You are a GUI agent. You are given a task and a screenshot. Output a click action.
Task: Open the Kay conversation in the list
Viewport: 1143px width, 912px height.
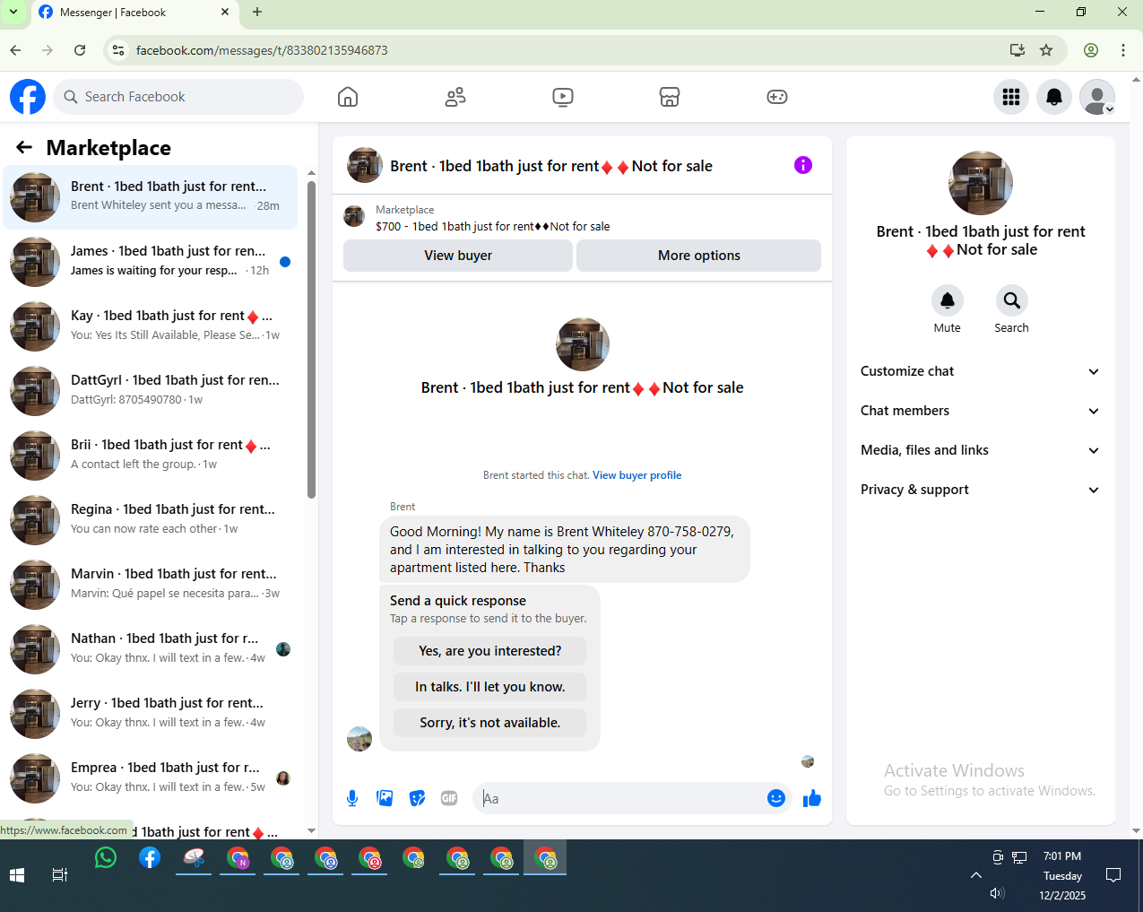[151, 326]
